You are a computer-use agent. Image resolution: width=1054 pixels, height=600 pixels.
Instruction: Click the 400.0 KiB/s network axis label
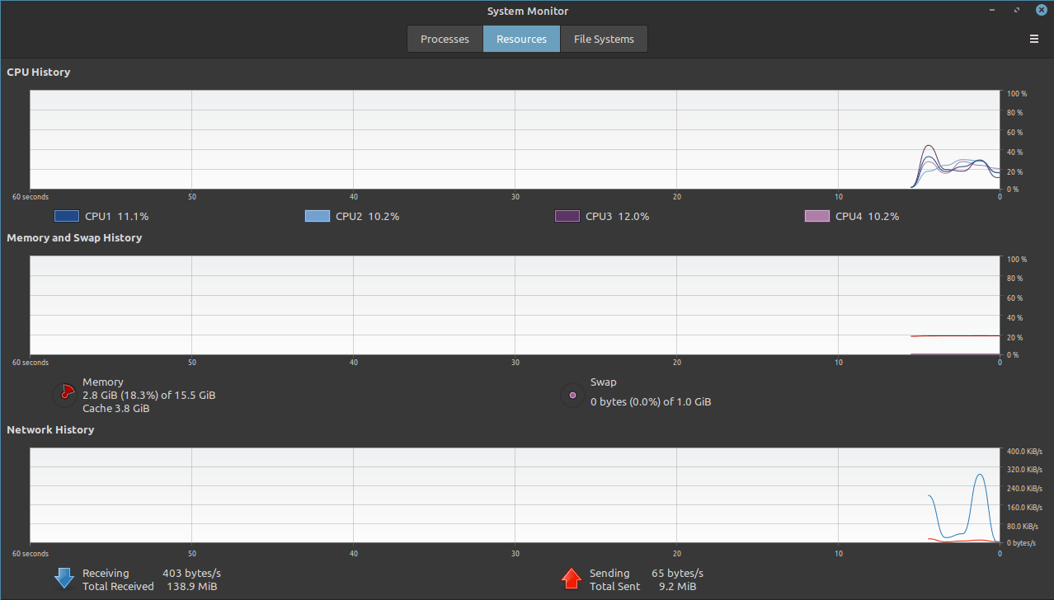click(1024, 452)
